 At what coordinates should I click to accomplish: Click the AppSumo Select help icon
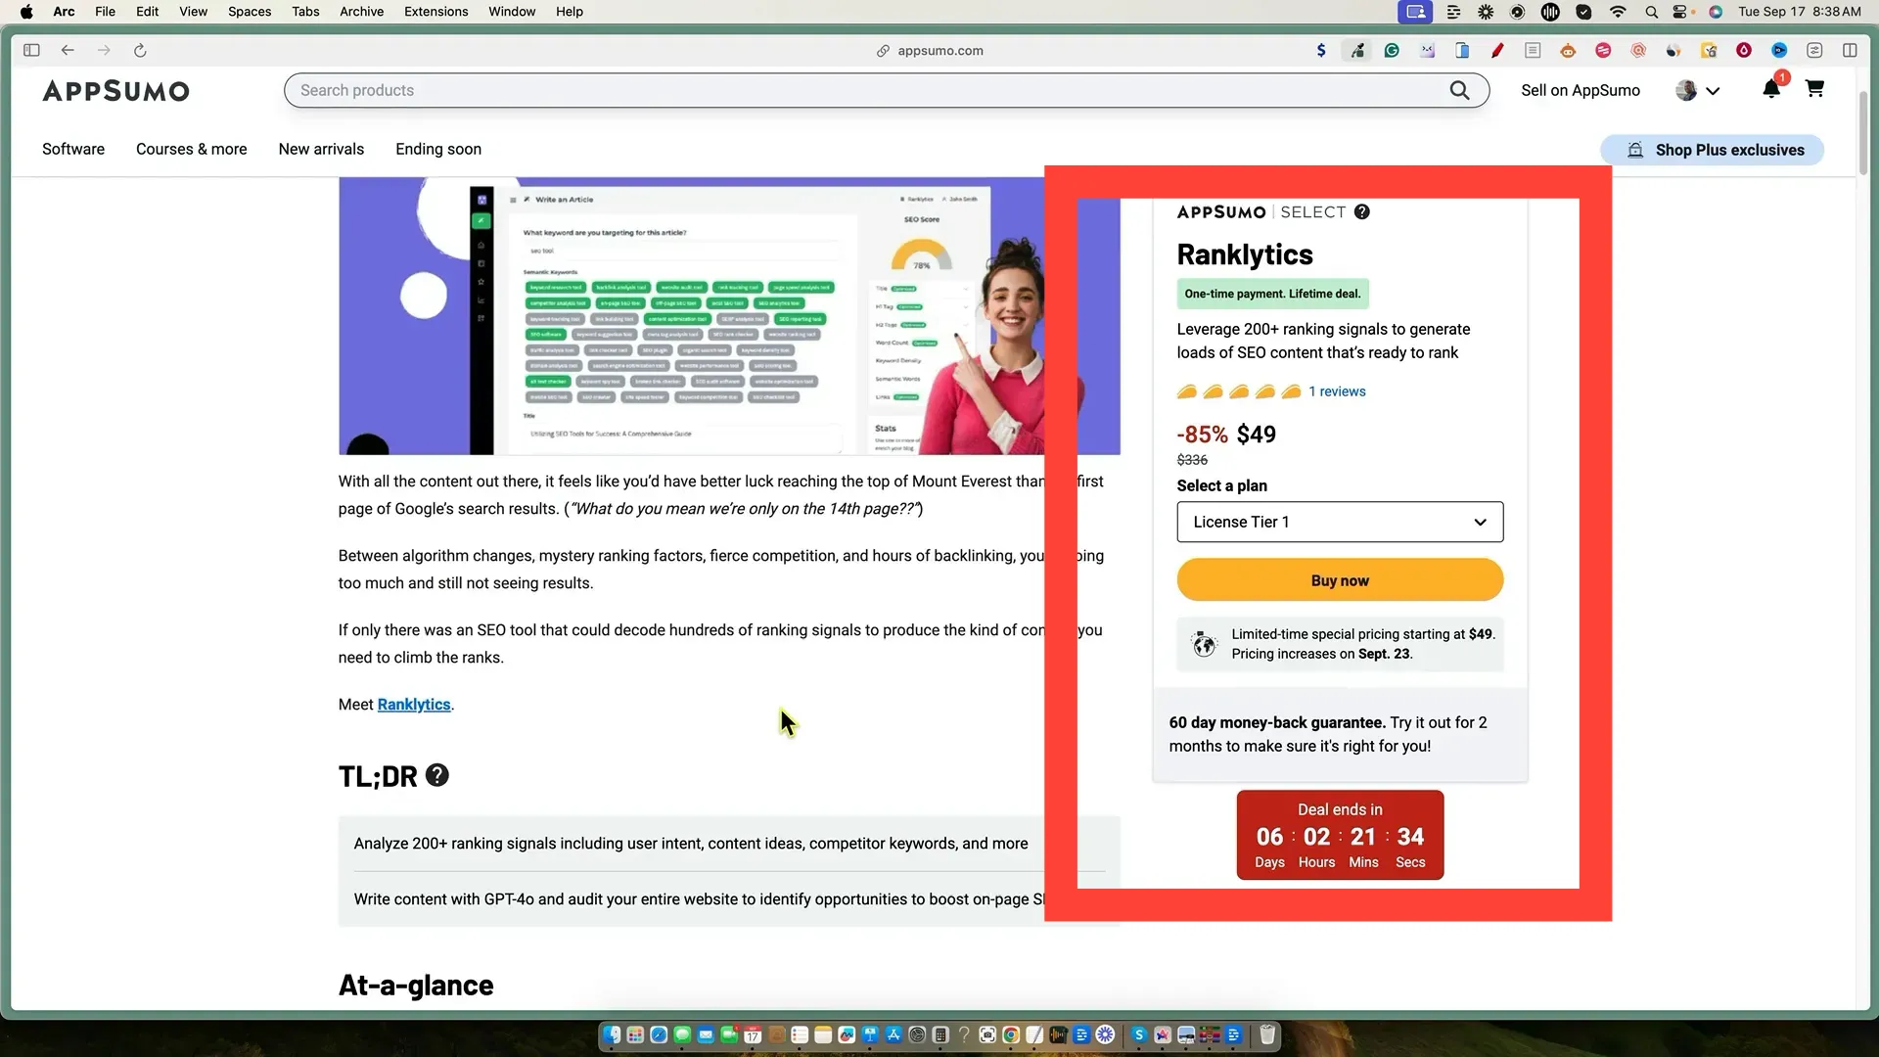click(x=1362, y=212)
